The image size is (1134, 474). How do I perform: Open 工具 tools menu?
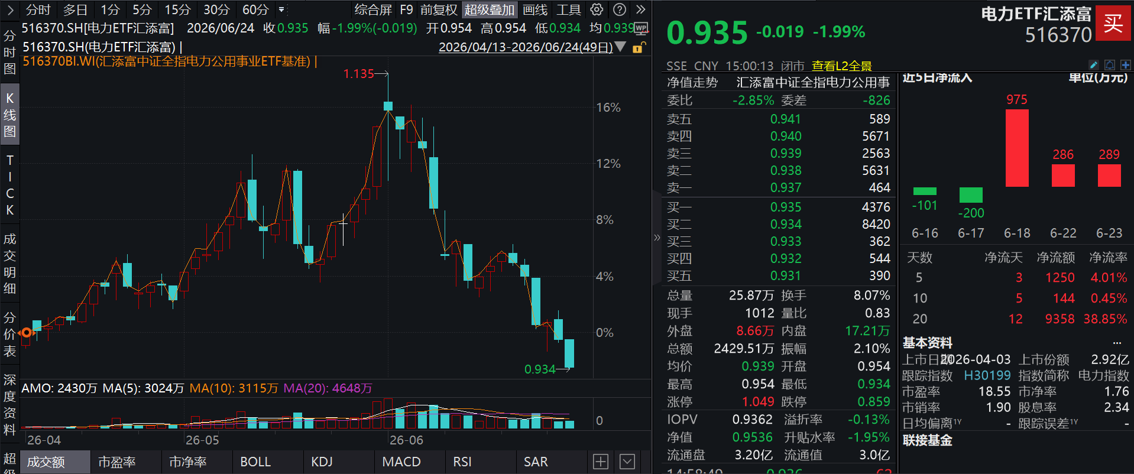569,10
